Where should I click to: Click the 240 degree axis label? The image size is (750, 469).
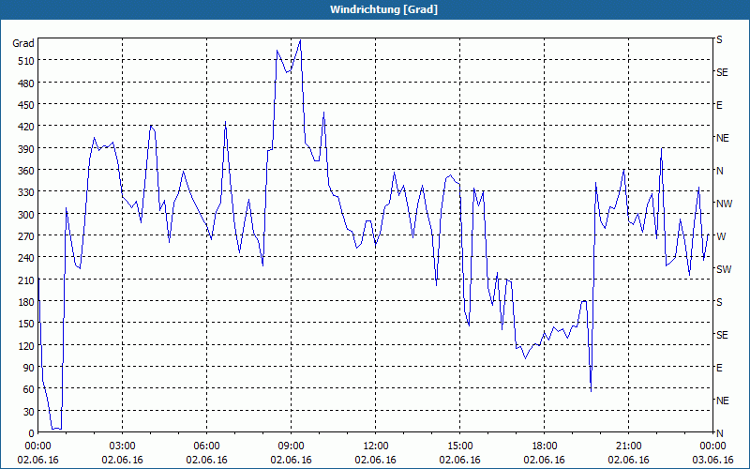pos(26,259)
